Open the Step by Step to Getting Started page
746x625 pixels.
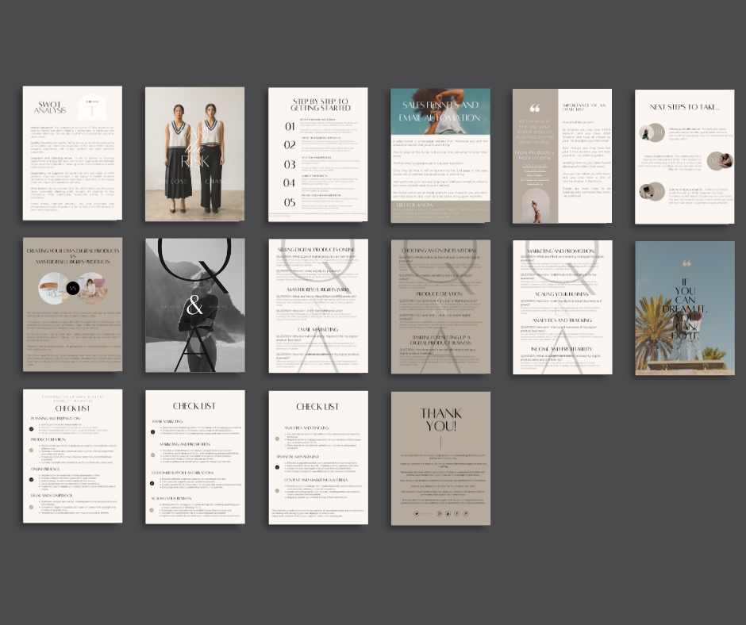(317, 153)
